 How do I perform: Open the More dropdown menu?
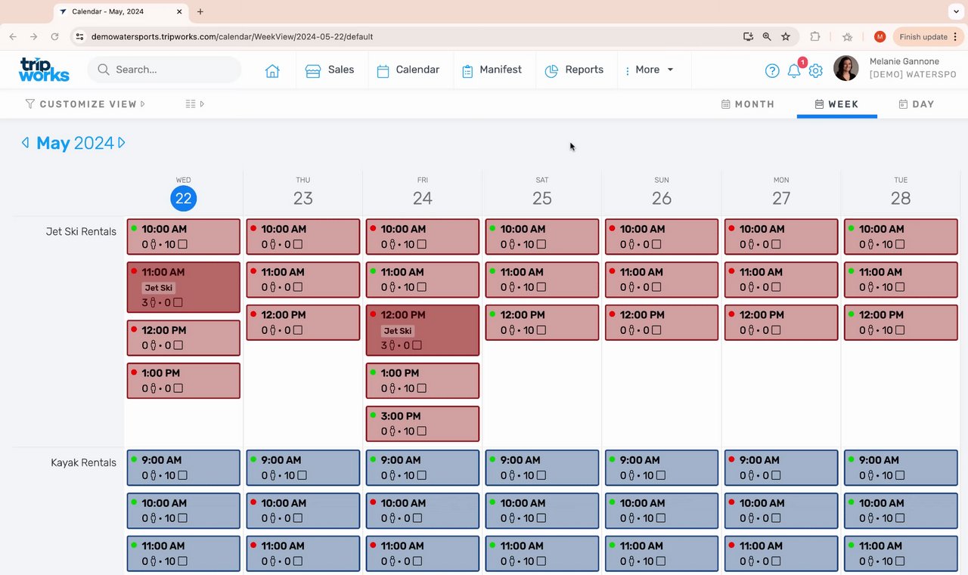[650, 70]
